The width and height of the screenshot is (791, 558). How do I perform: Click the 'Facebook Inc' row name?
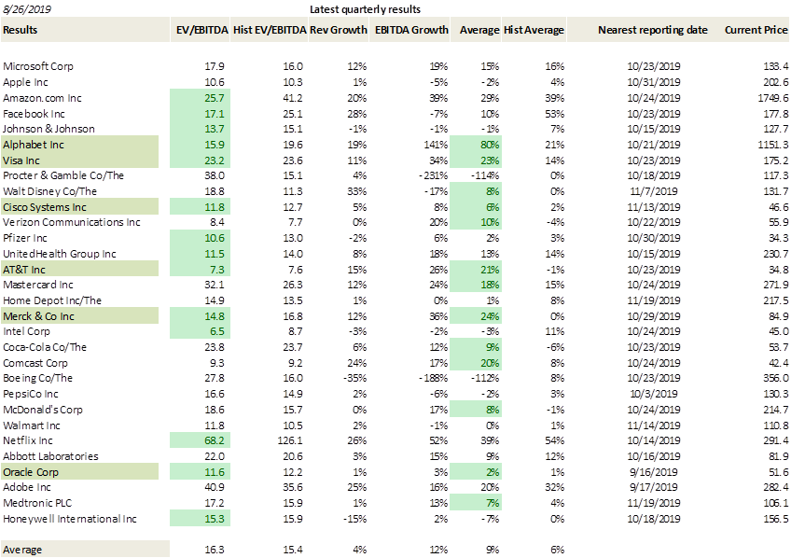[34, 114]
